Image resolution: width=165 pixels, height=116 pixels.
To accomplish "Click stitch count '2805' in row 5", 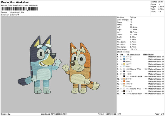I will click(x=127, y=66).
